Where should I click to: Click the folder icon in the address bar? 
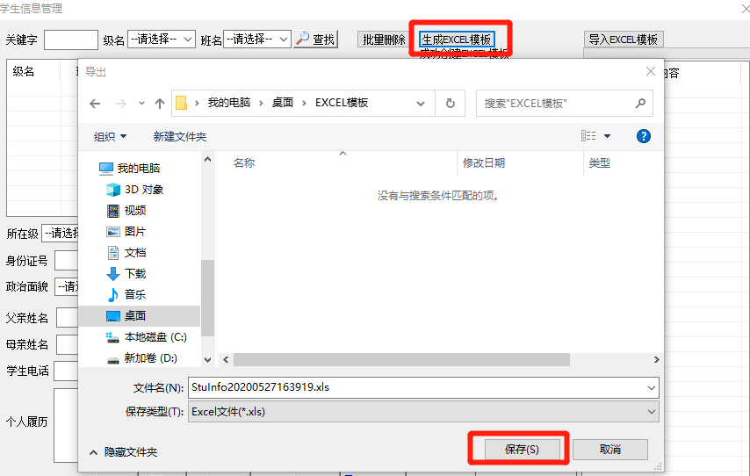click(x=181, y=103)
